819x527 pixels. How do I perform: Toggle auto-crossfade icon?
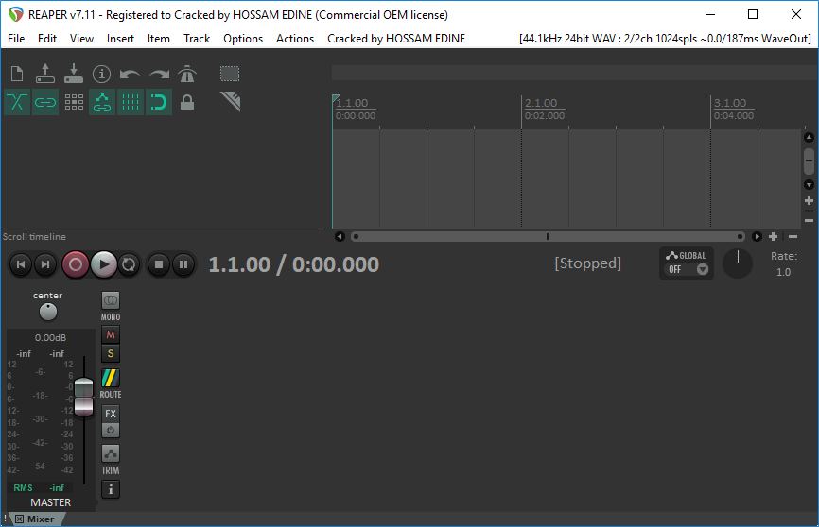click(x=17, y=102)
